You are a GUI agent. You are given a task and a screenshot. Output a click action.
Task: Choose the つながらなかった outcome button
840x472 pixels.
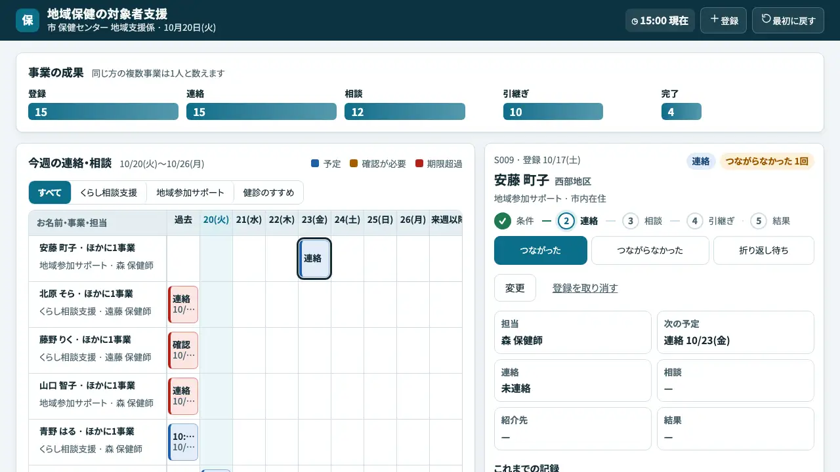650,250
